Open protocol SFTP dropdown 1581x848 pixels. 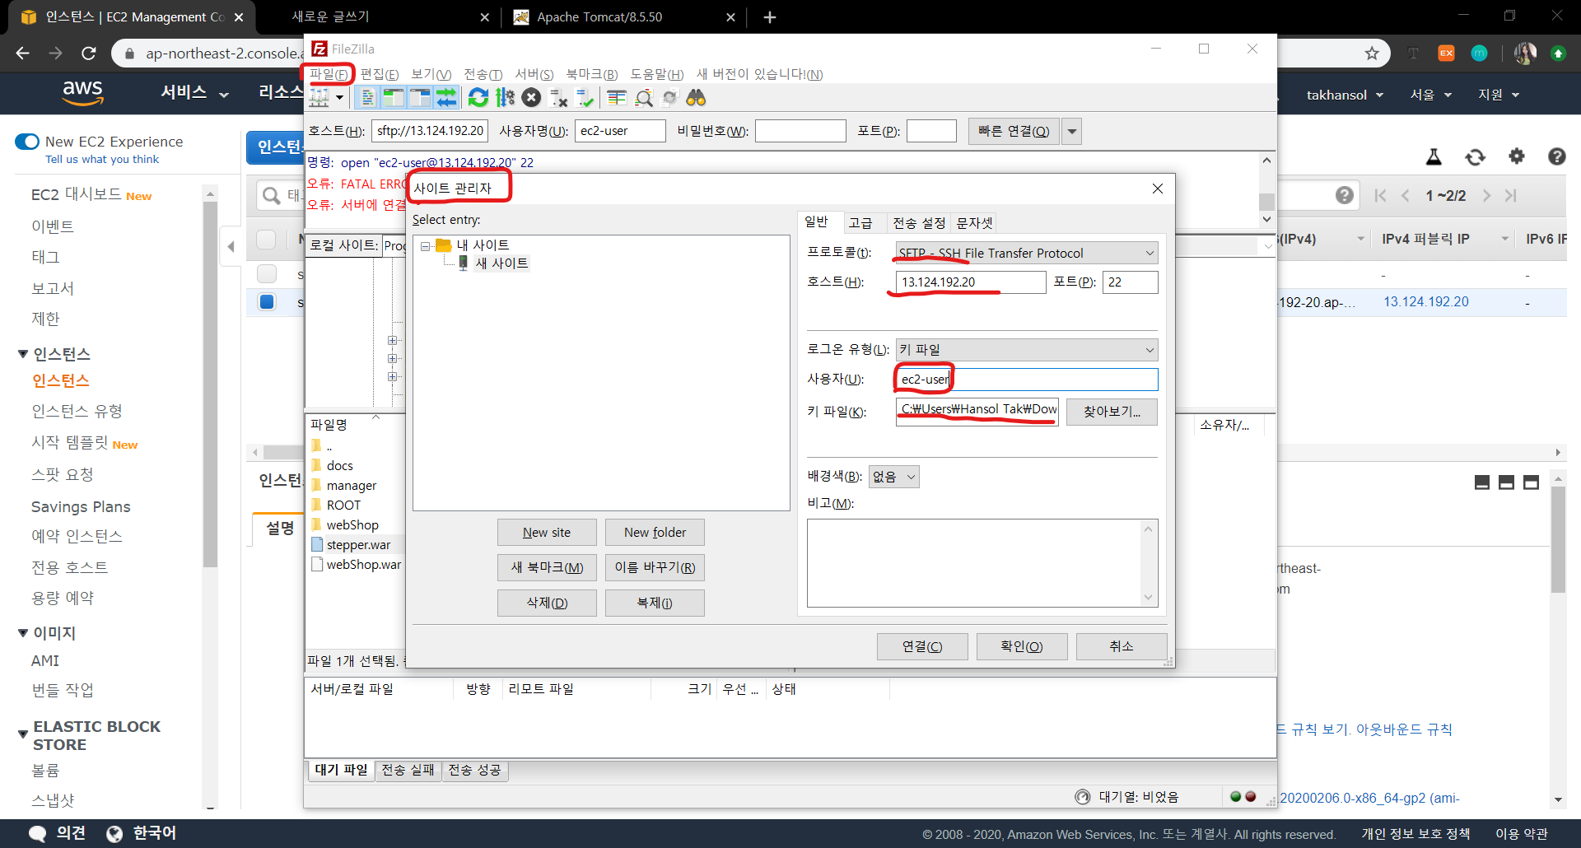1027,253
